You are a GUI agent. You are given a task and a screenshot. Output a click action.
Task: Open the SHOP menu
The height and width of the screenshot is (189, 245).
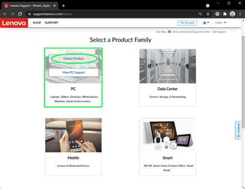pos(37,23)
